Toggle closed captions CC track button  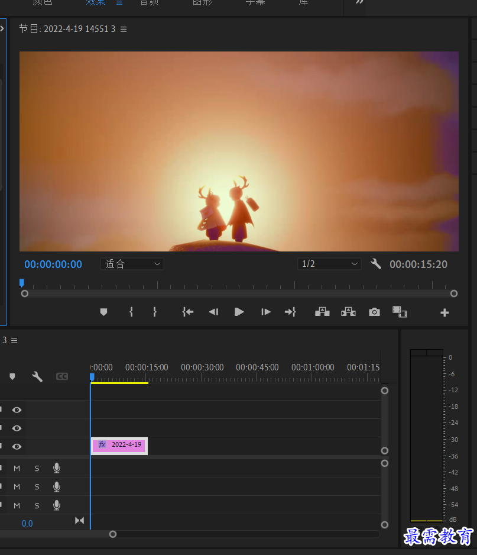62,376
